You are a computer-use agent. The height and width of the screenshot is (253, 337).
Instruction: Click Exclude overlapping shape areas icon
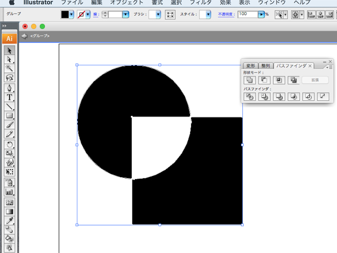pos(293,80)
